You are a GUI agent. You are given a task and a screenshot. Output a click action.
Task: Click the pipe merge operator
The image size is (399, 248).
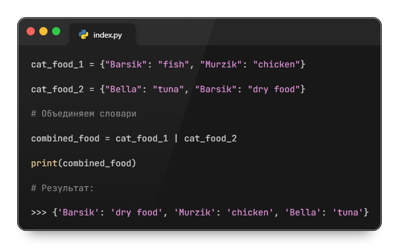click(x=176, y=139)
